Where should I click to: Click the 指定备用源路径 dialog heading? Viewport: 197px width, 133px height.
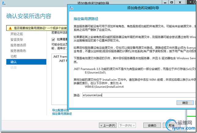coord(86,19)
